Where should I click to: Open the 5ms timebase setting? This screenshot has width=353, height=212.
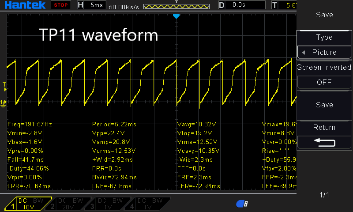pyautogui.click(x=96, y=5)
